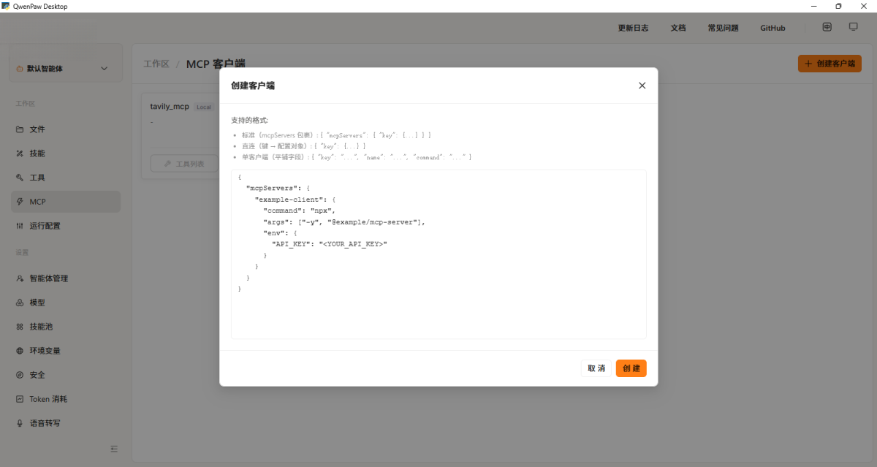Click the tavily_mcp card title
This screenshot has height=467, width=877.
170,107
